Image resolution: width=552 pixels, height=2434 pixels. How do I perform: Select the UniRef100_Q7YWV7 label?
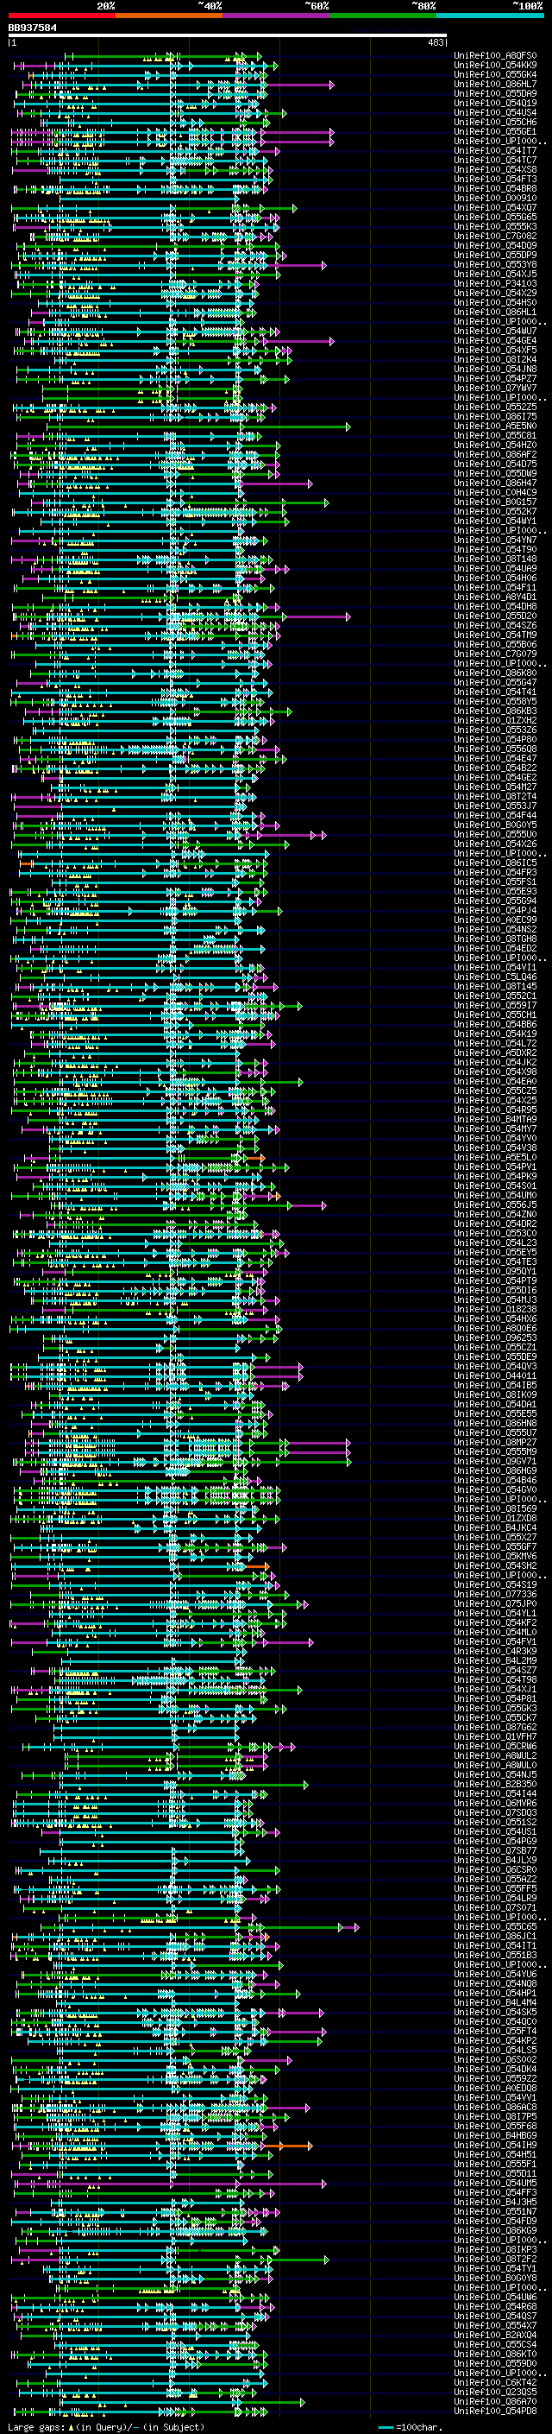(494, 389)
